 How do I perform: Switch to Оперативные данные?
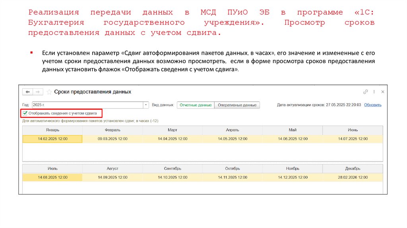point(237,105)
